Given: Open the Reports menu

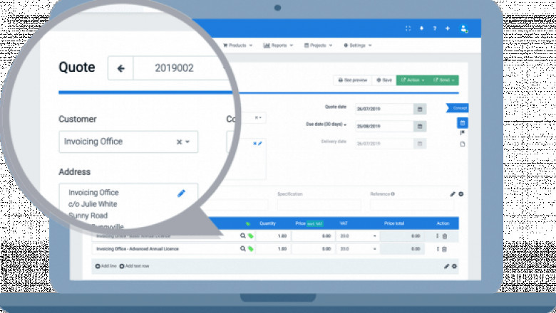Looking at the screenshot, I should pos(278,46).
